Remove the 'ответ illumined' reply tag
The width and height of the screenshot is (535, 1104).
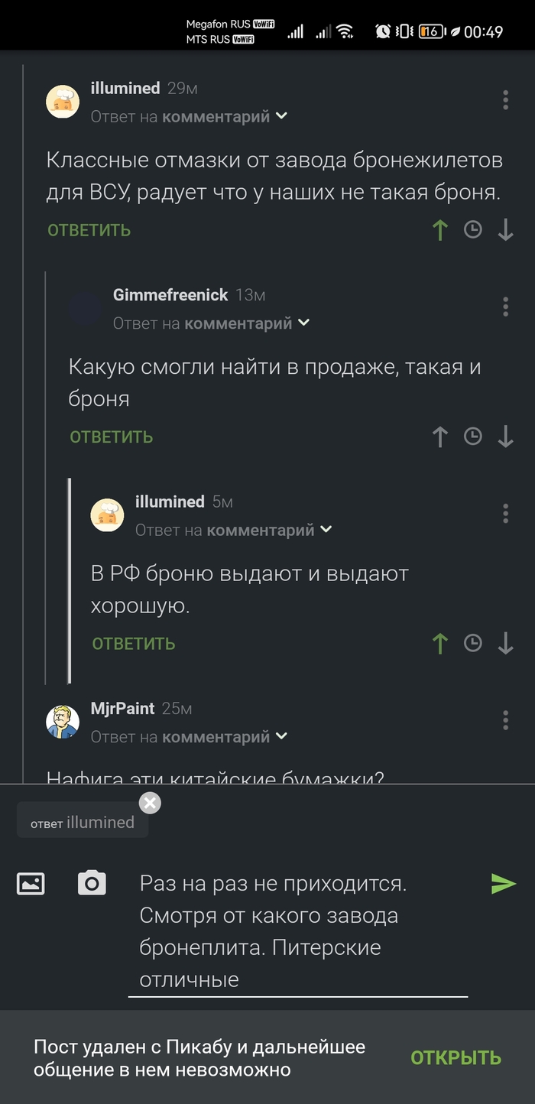[x=151, y=803]
